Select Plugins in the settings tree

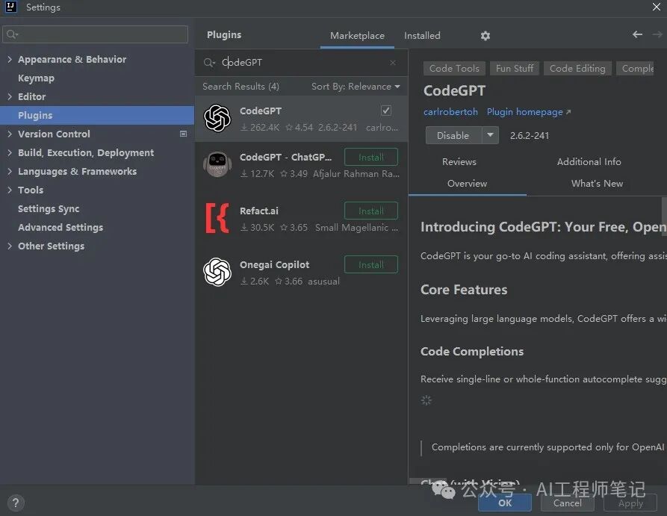pos(97,115)
